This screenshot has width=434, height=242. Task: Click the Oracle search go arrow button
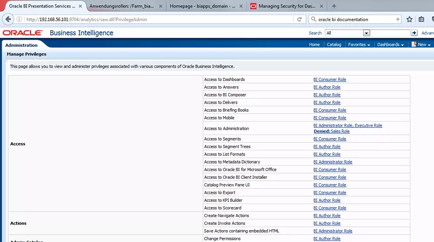414,33
